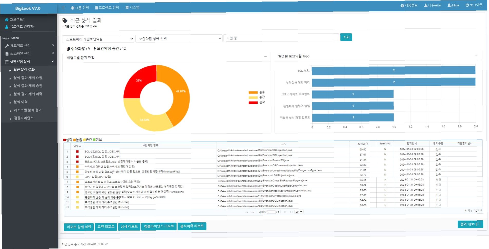Sort by 탐지일시 column header
The height and width of the screenshot is (249, 489).
point(412,144)
